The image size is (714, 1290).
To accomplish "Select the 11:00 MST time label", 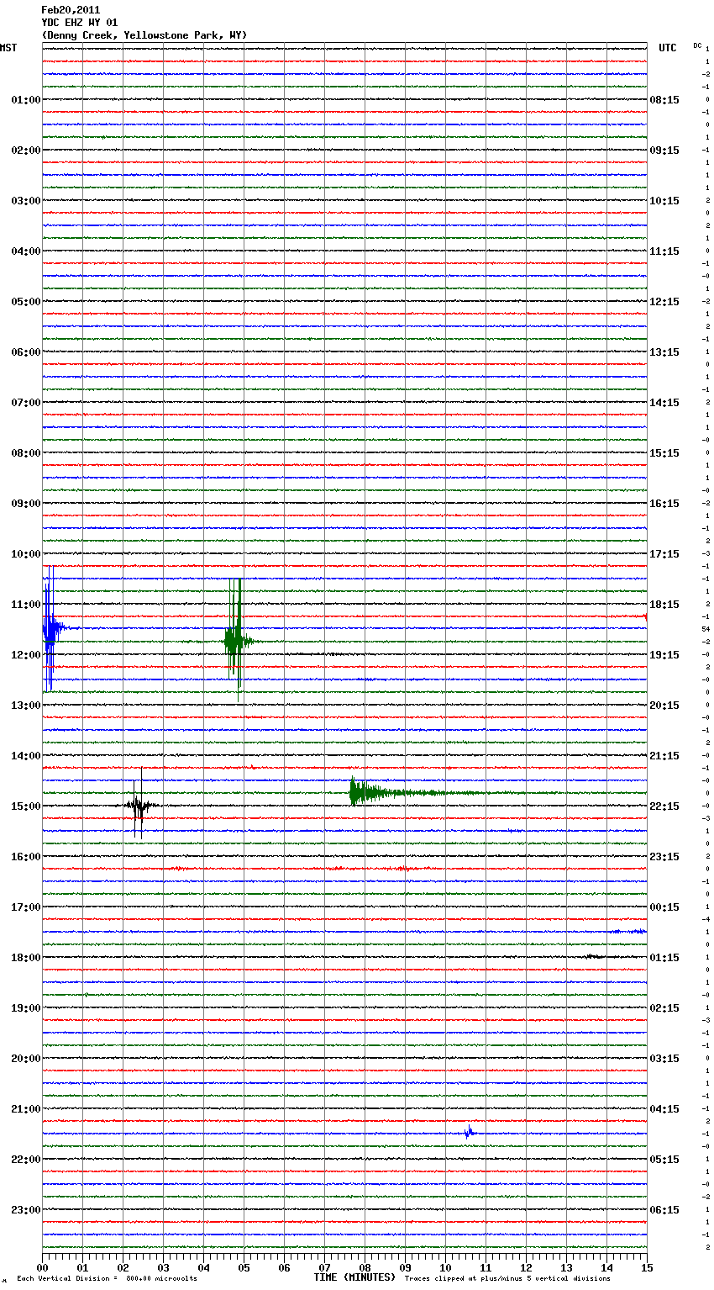I will 26,605.
